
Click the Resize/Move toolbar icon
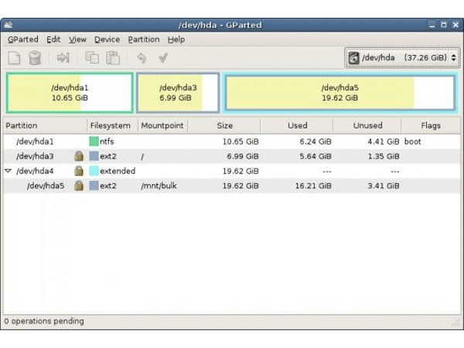pos(63,58)
